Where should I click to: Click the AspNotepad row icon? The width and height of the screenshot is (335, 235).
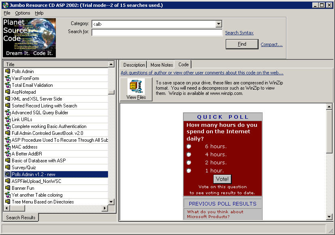[8, 92]
